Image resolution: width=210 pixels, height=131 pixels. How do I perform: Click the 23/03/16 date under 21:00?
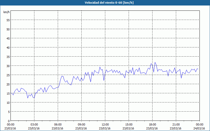pos(176,128)
